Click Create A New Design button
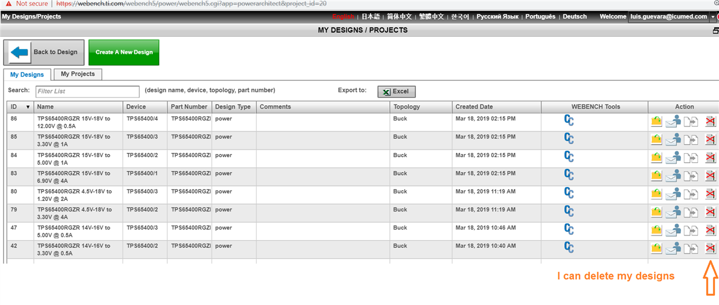Image resolution: width=719 pixels, height=305 pixels. 124,52
